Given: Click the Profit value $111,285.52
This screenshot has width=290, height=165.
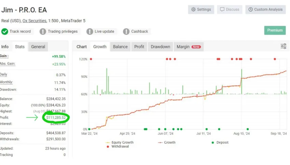Looking at the screenshot, I should 56,117.
